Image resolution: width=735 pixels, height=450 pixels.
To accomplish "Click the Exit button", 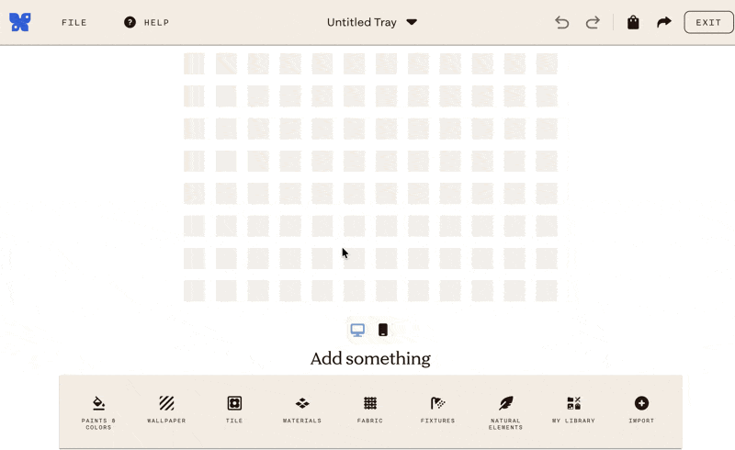I will coord(708,22).
